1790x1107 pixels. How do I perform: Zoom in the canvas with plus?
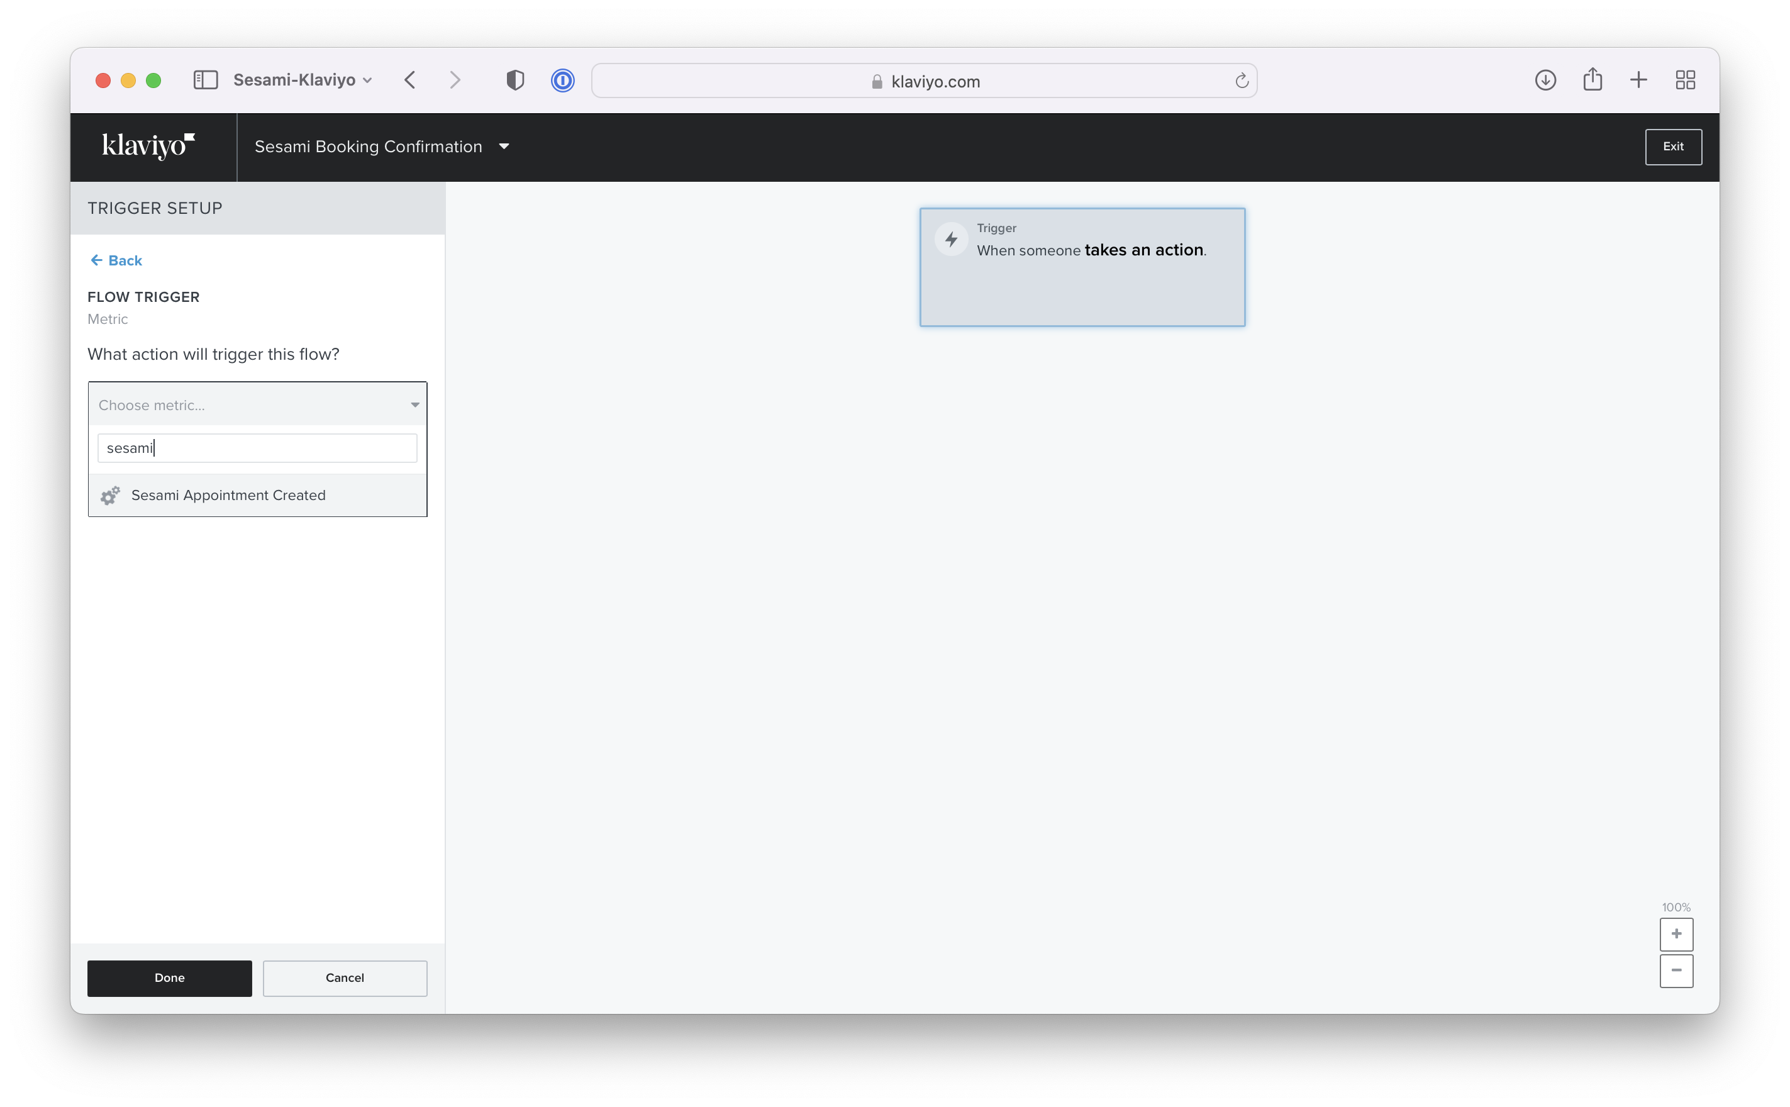[1676, 934]
